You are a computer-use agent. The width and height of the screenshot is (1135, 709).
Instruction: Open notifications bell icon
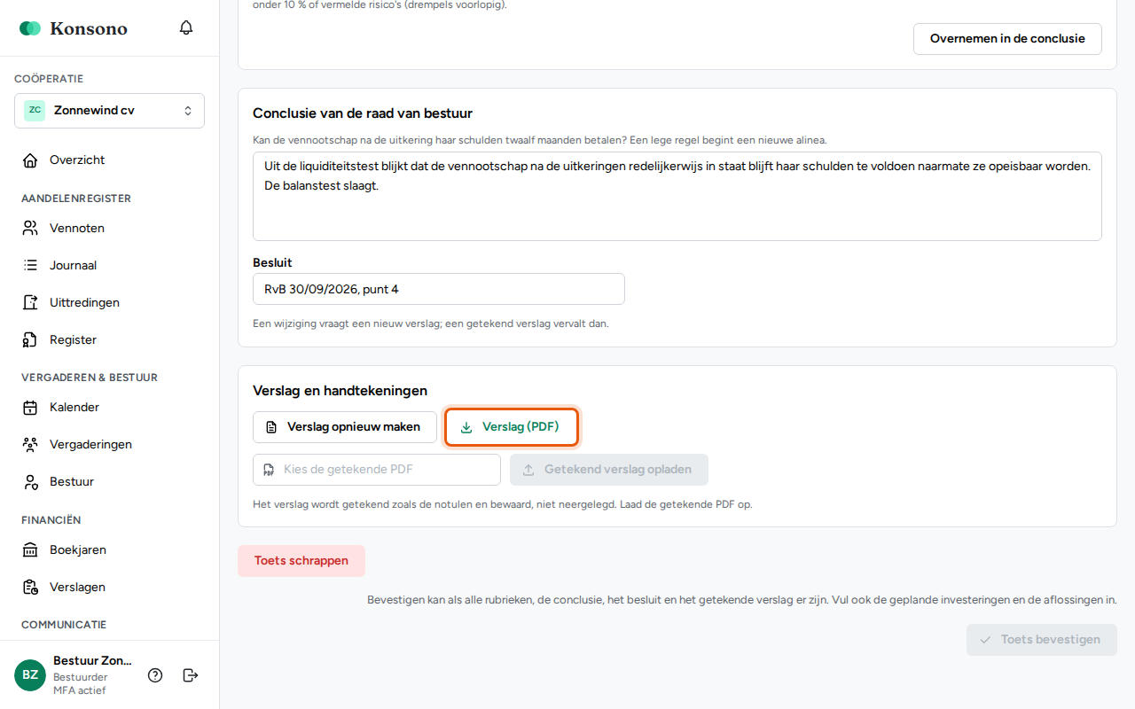186,27
